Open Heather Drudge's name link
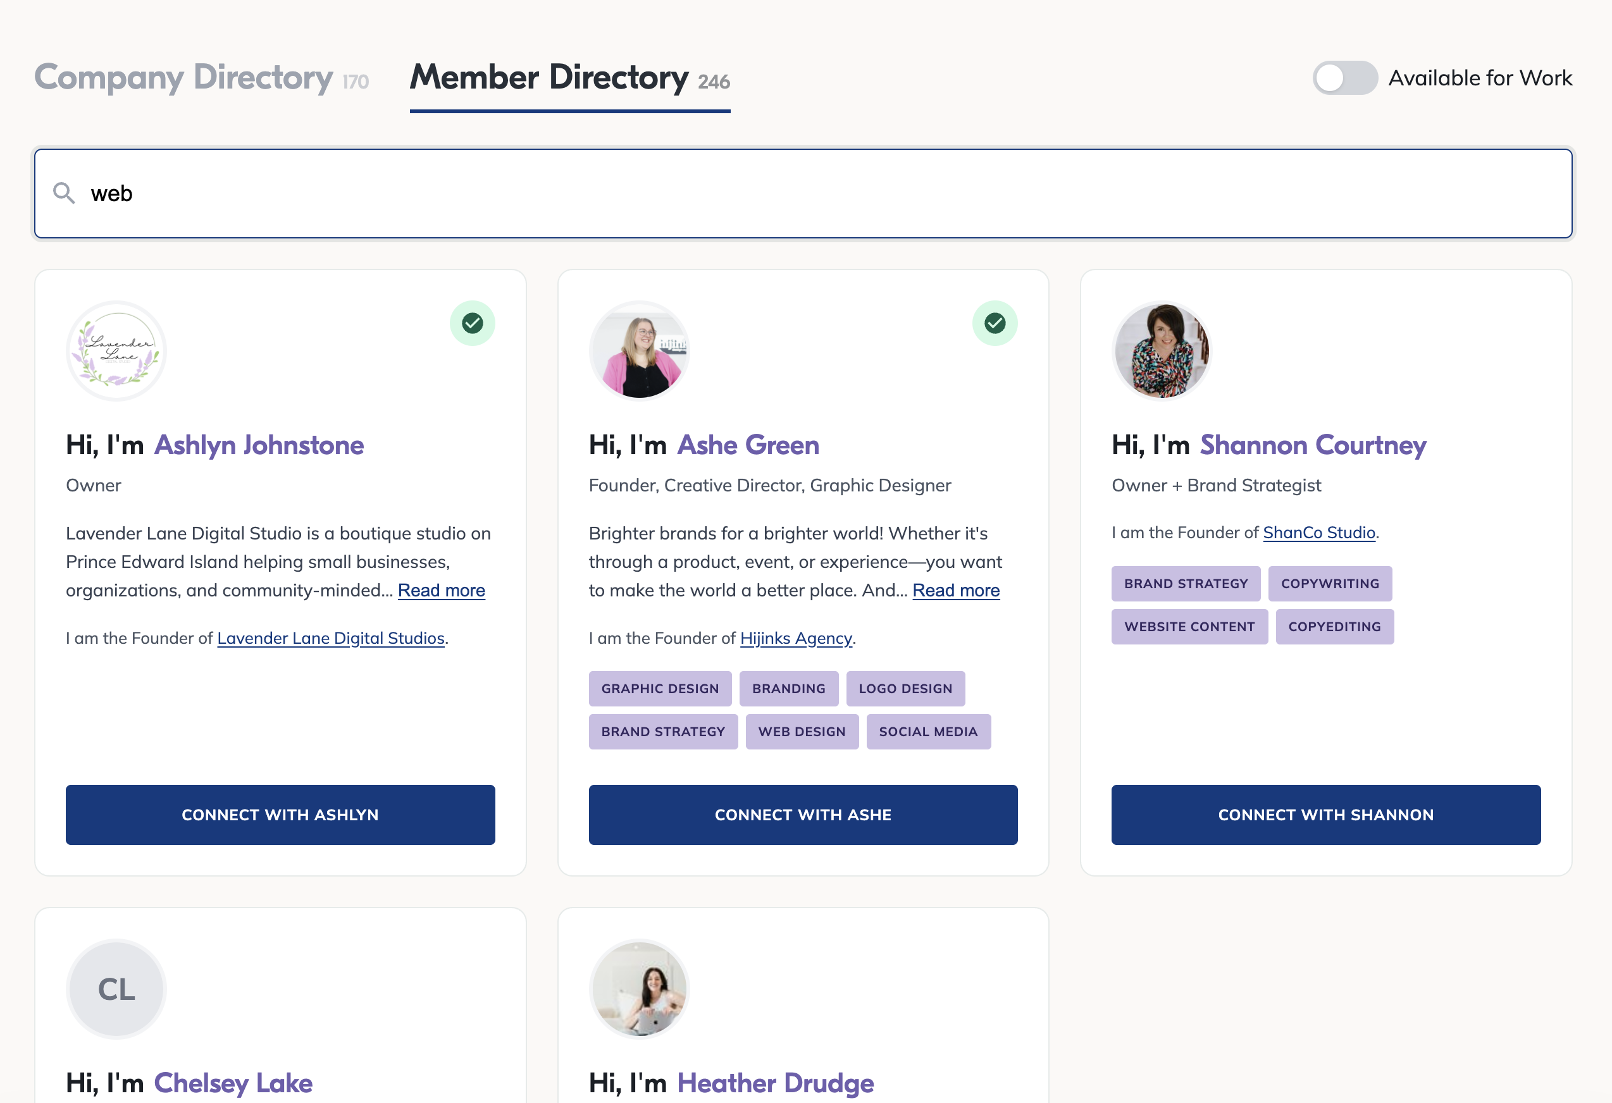Screen dimensions: 1612x1103 (x=775, y=1083)
